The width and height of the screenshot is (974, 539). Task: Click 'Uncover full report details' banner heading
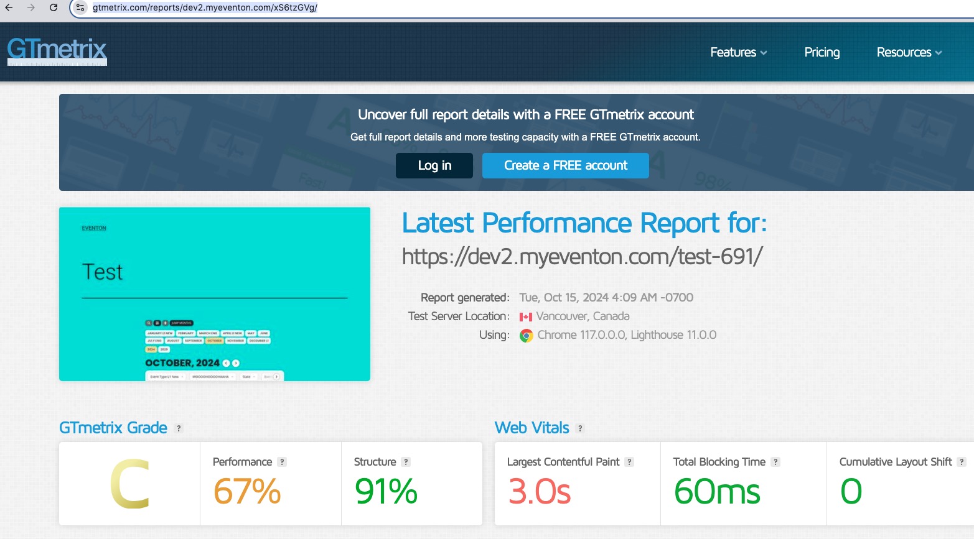tap(526, 114)
